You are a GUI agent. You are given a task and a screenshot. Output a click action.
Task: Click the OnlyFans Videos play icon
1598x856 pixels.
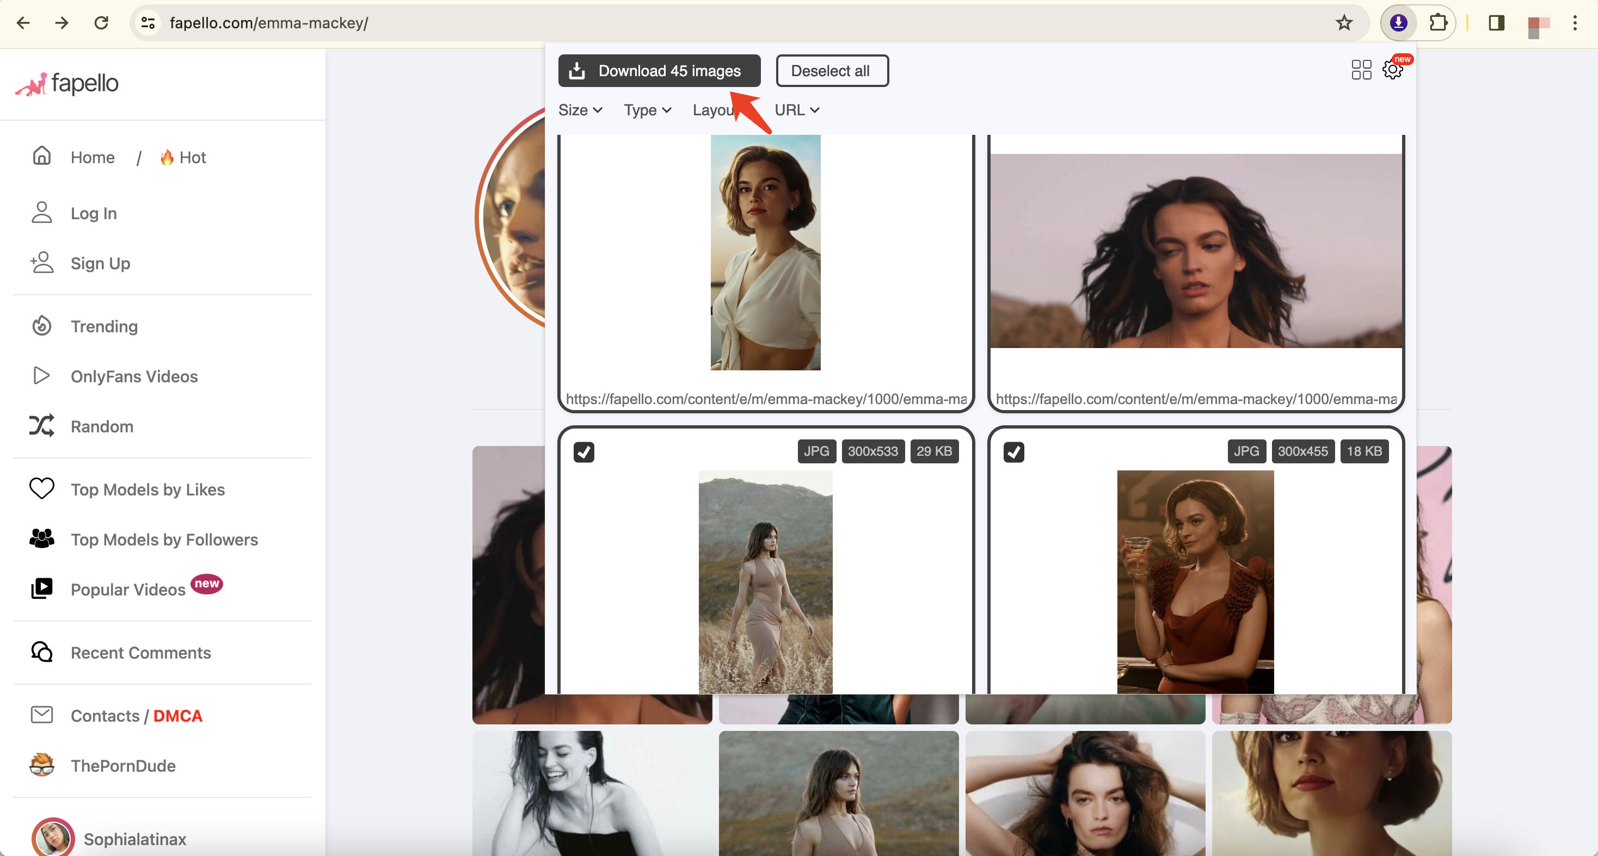(x=40, y=376)
